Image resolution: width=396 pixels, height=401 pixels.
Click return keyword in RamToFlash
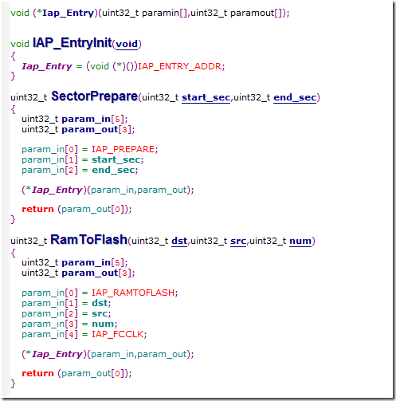37,373
